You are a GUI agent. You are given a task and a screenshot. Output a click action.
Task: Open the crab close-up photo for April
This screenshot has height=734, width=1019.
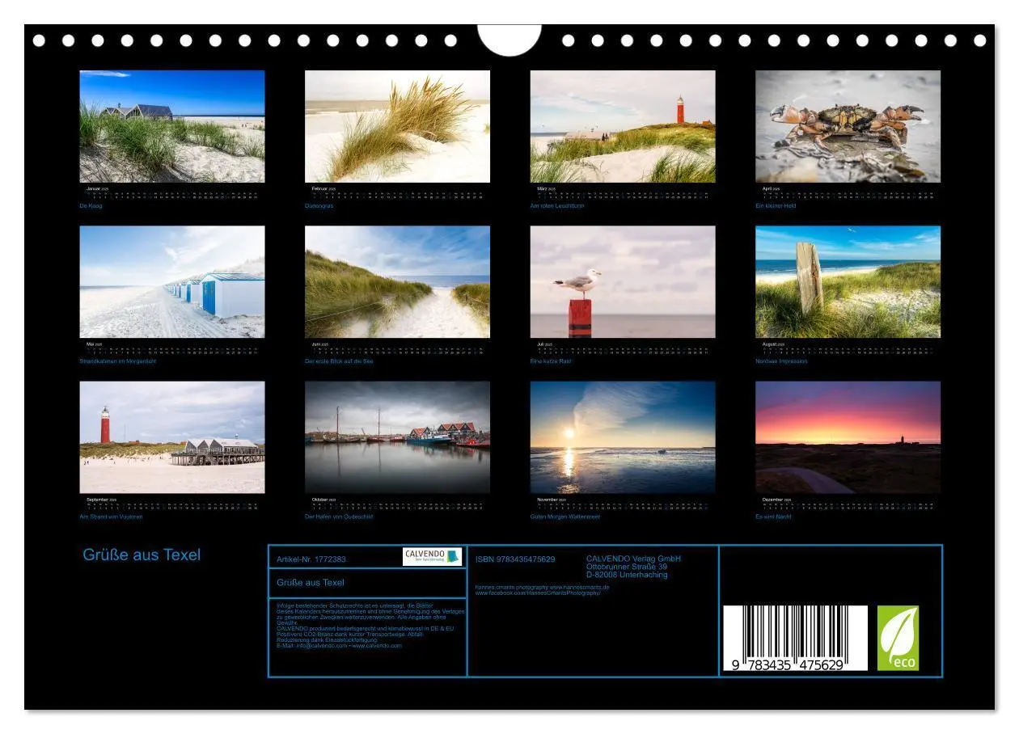click(848, 126)
